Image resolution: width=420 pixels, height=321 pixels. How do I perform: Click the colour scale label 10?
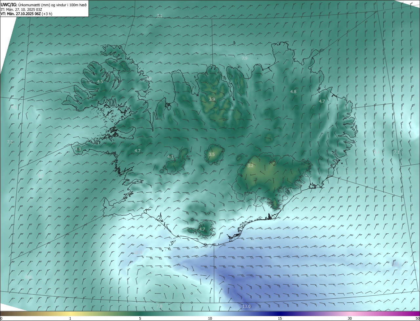click(x=210, y=318)
